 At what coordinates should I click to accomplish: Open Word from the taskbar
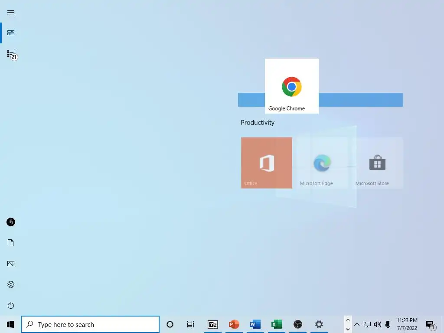(255, 324)
